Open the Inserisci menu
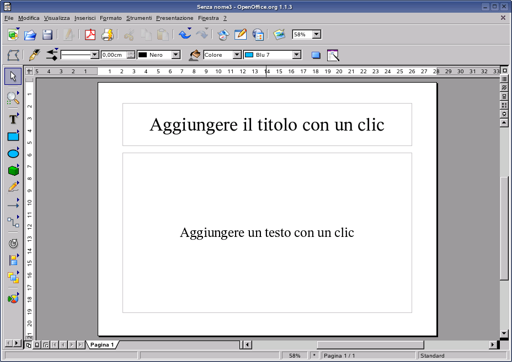This screenshot has height=362, width=512. pos(85,18)
